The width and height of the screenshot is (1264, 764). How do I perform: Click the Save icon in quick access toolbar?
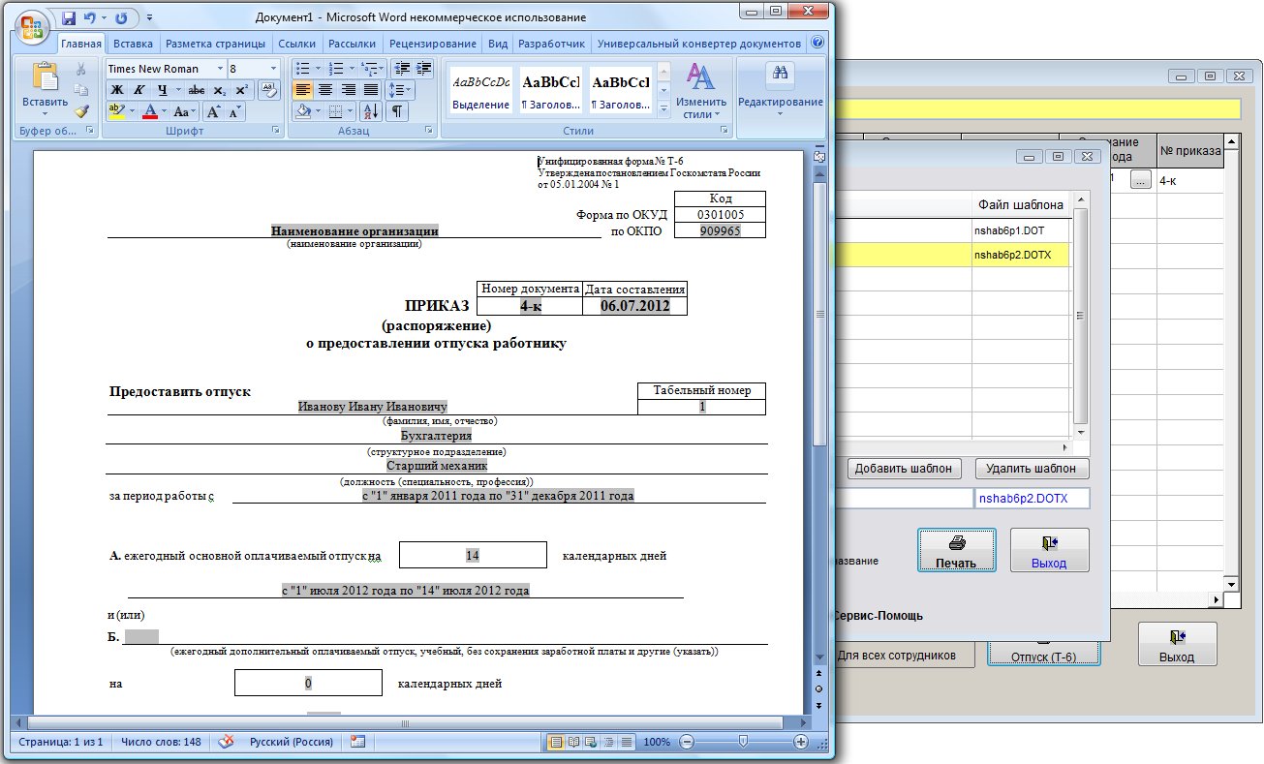[x=69, y=18]
